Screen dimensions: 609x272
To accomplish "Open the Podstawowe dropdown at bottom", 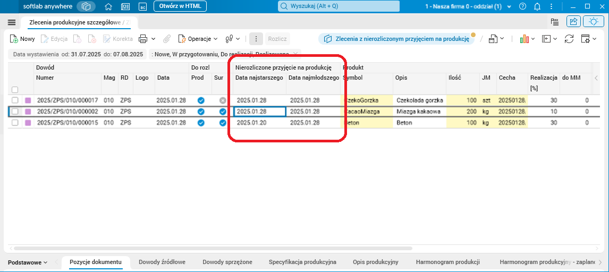I will [28, 262].
